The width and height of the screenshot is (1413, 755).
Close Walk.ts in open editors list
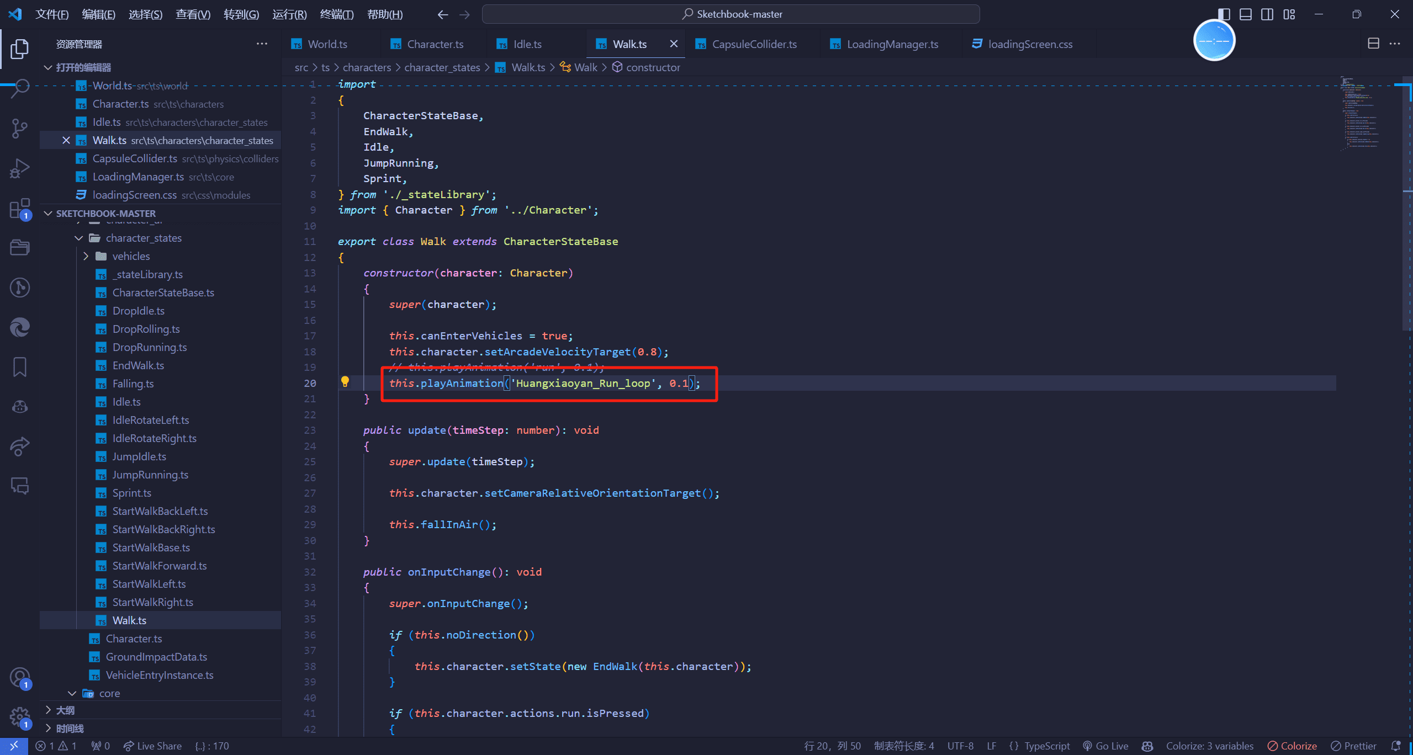(66, 140)
